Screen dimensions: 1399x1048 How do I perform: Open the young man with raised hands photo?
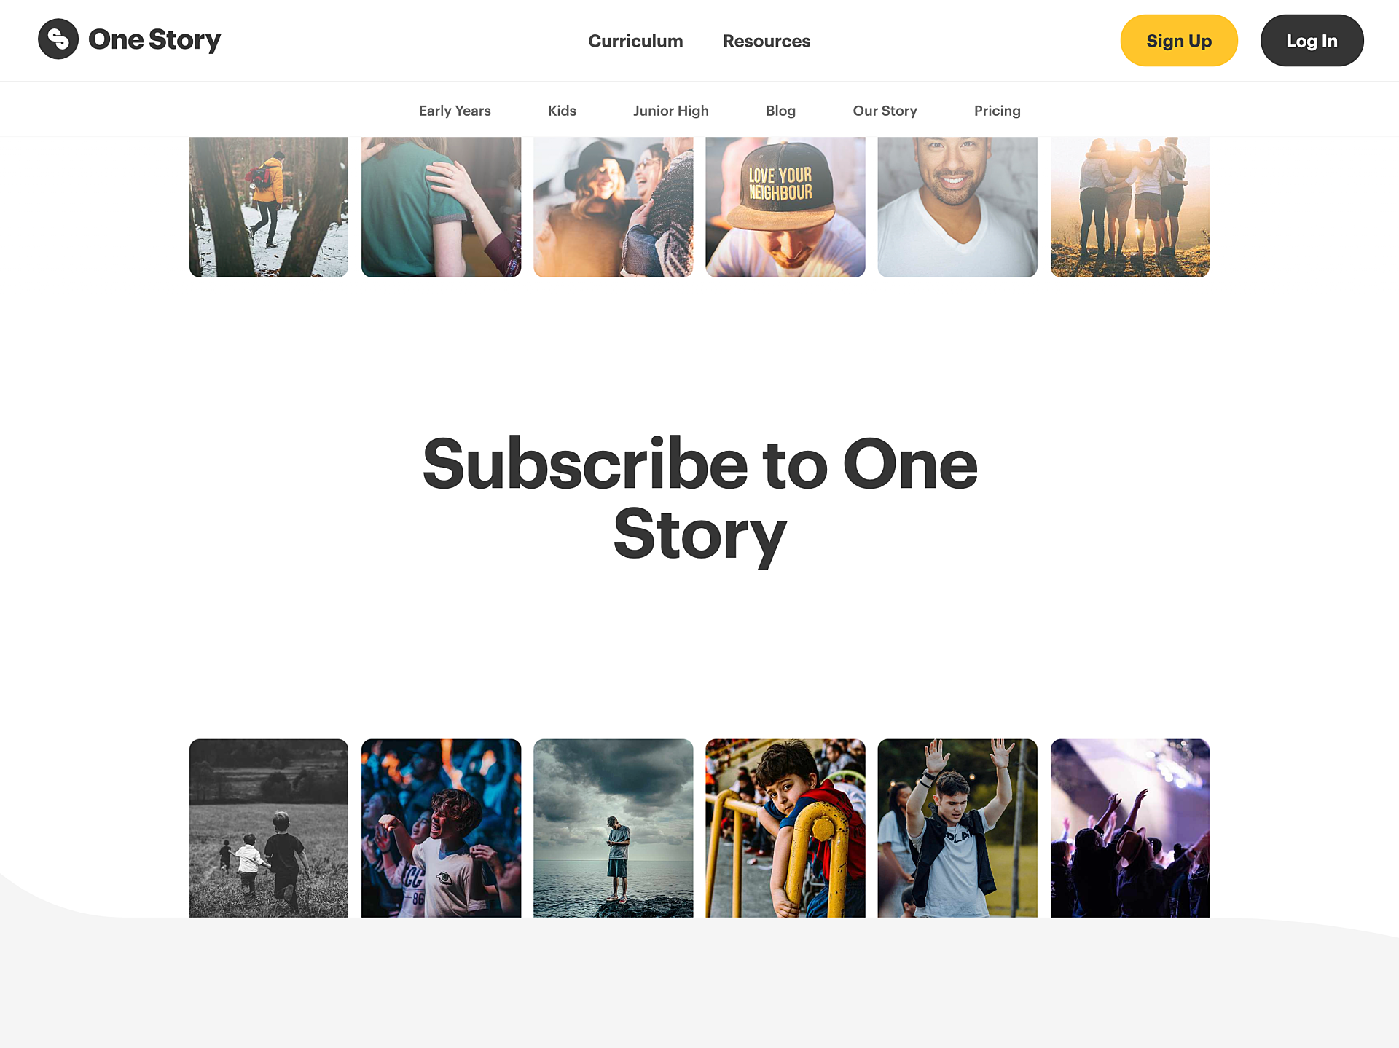click(x=957, y=828)
